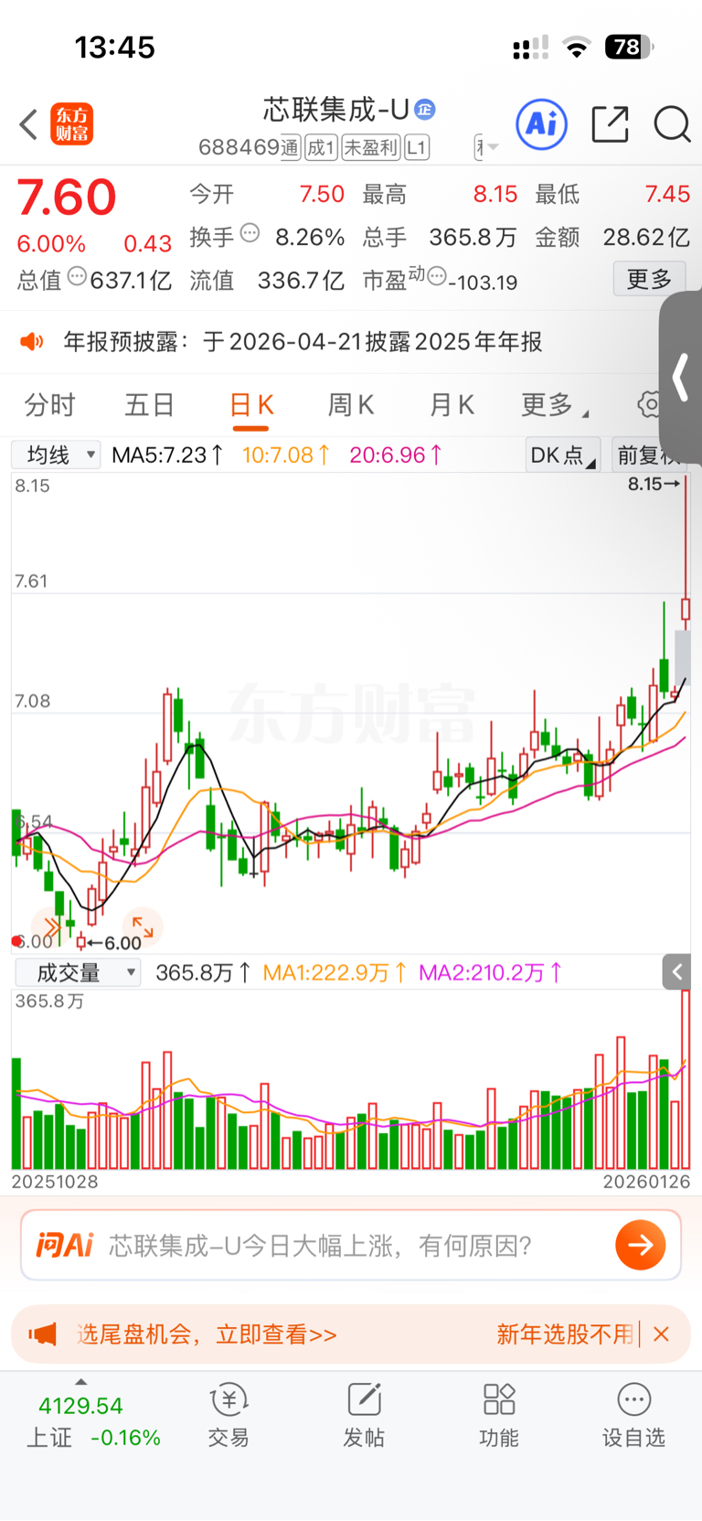The height and width of the screenshot is (1521, 702).
Task: Tap the 金额 28.62亿 value
Action: (x=612, y=238)
